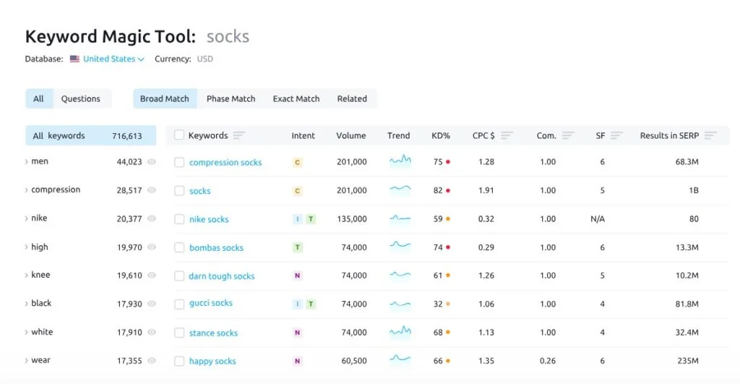Image resolution: width=740 pixels, height=384 pixels.
Task: Check the stance socks checkbox
Action: point(179,333)
